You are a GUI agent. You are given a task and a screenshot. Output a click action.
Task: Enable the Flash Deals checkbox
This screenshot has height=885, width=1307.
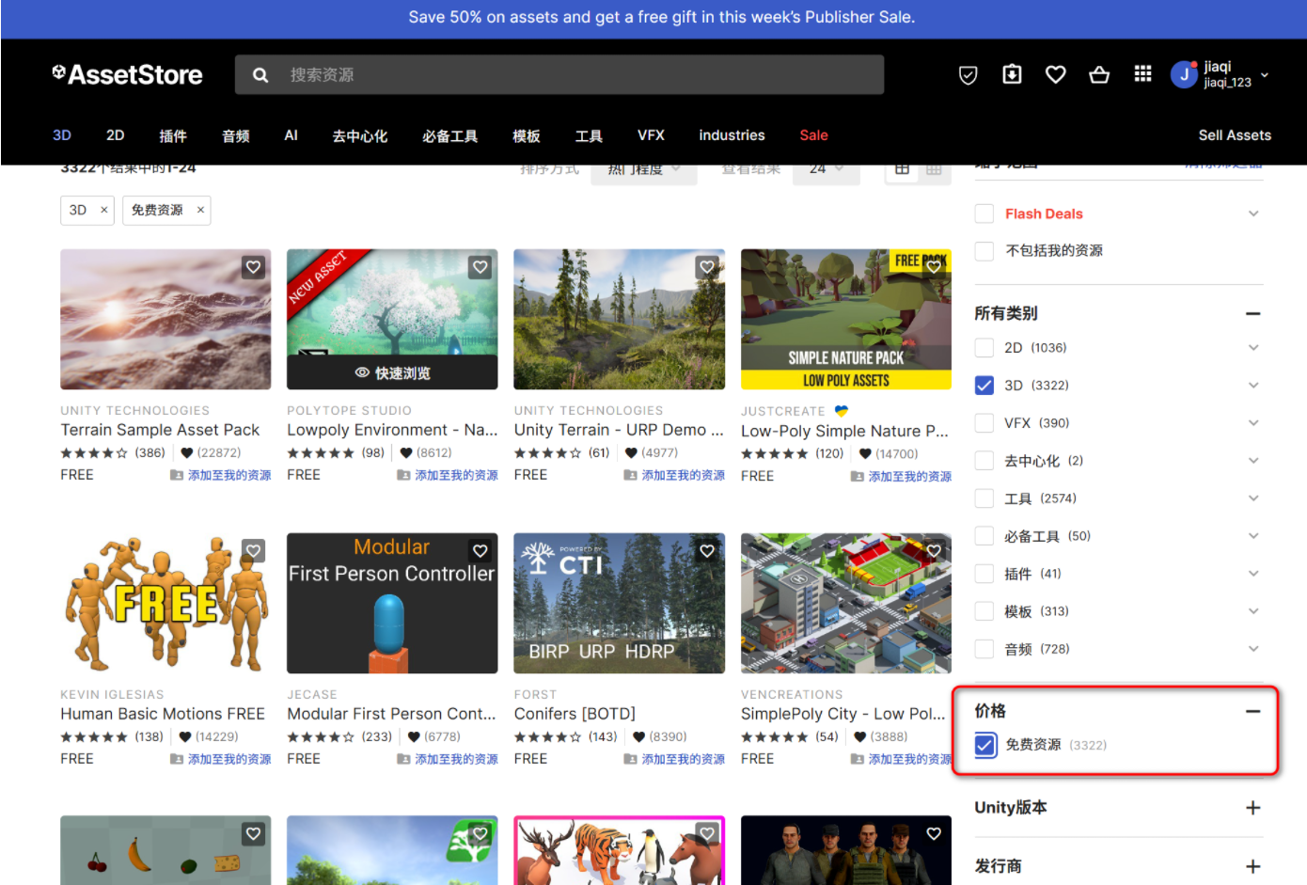coord(984,213)
